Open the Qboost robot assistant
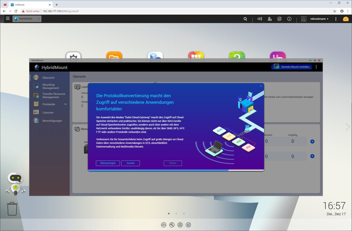Viewport: 352px width, 231px height. point(16,184)
